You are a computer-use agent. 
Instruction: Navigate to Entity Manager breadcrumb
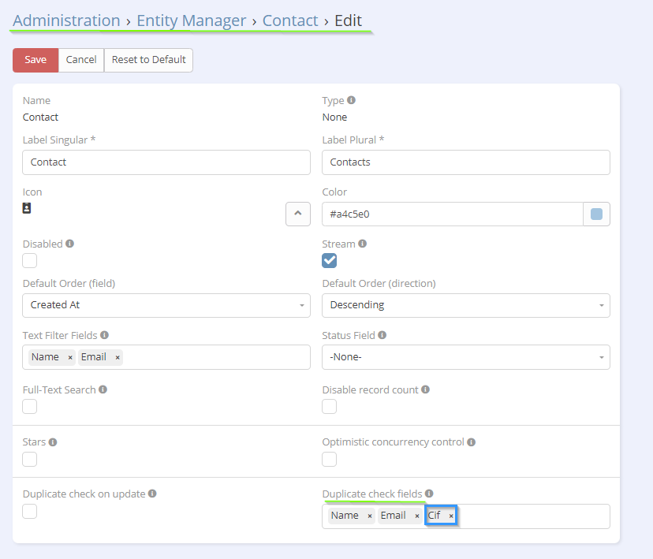[x=191, y=20]
